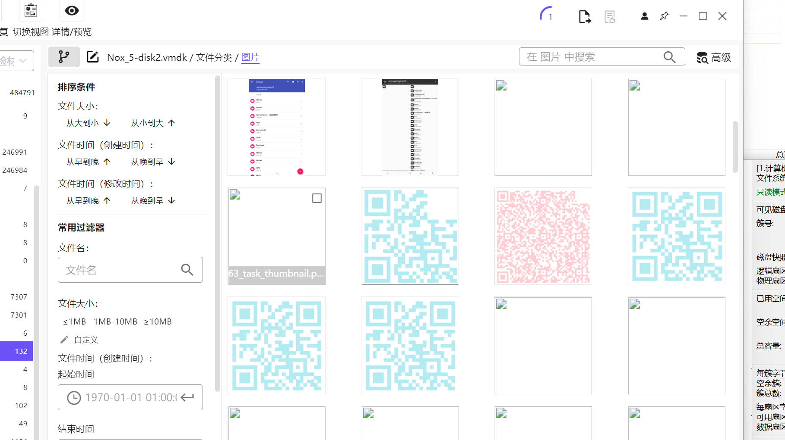The height and width of the screenshot is (440, 785).
Task: Select the 246984 count row
Action: coord(15,170)
